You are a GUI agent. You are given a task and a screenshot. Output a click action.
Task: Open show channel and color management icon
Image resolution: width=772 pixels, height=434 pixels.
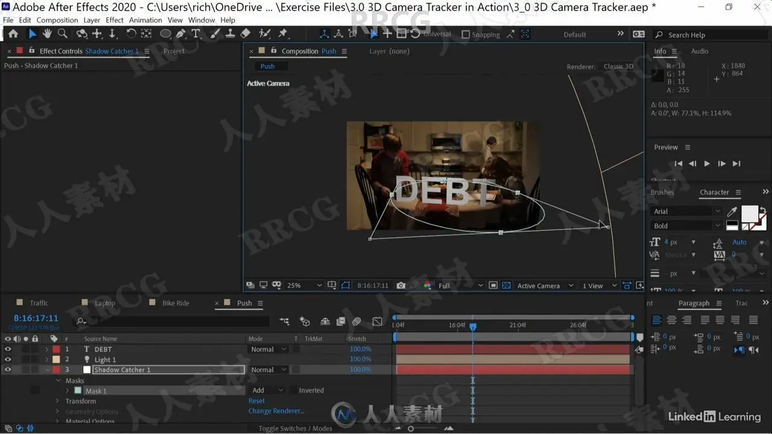coord(427,286)
